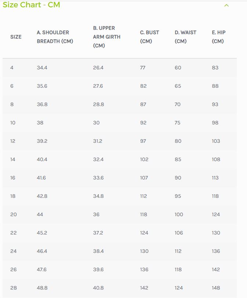
Task: Select the size 10 row label
Action: 13,123
